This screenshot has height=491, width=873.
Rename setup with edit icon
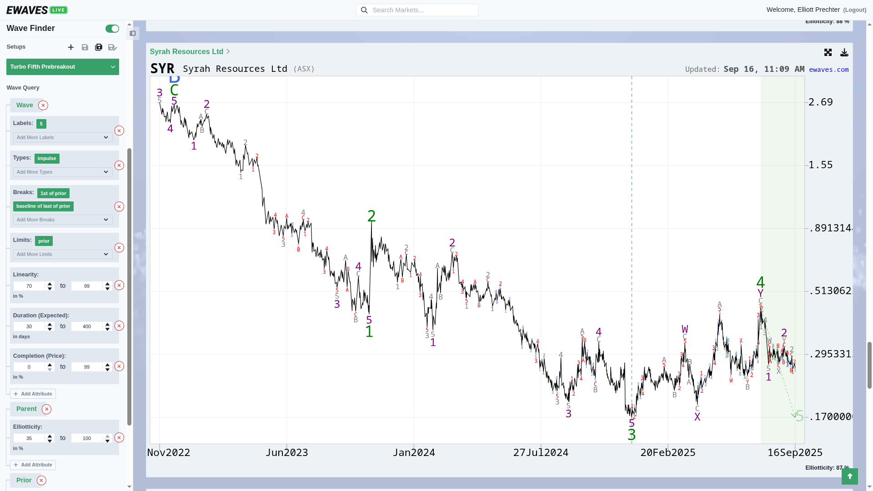coord(113,47)
